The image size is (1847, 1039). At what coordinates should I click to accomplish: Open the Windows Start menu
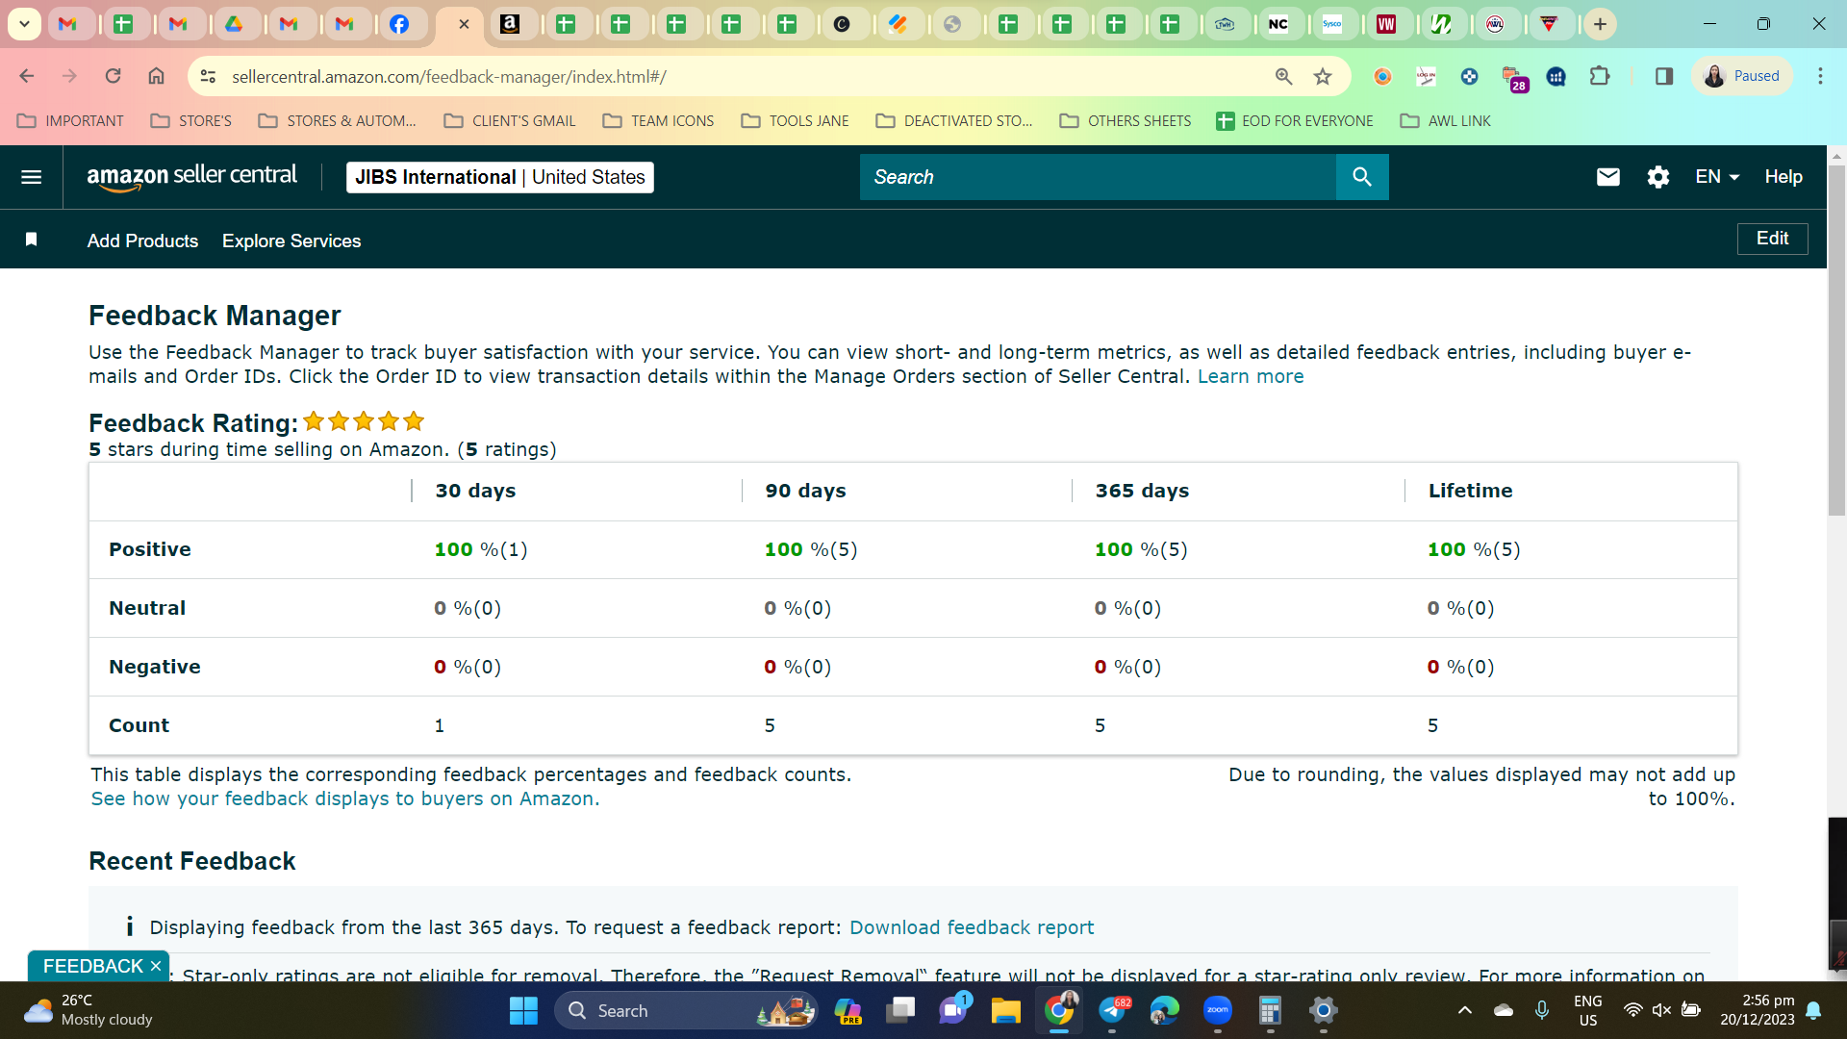[523, 1010]
